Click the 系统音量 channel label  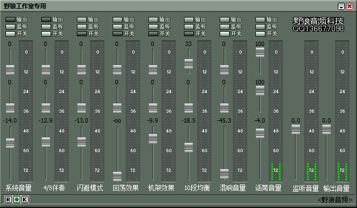pyautogui.click(x=19, y=188)
